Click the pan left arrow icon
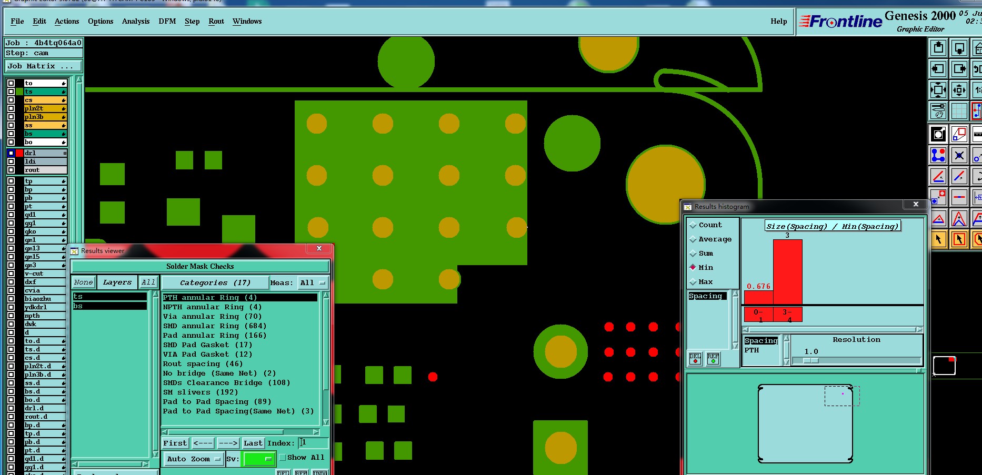 pos(938,69)
